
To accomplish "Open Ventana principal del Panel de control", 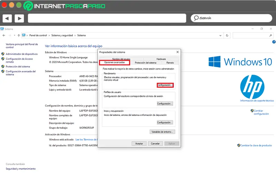I will pos(22,46).
